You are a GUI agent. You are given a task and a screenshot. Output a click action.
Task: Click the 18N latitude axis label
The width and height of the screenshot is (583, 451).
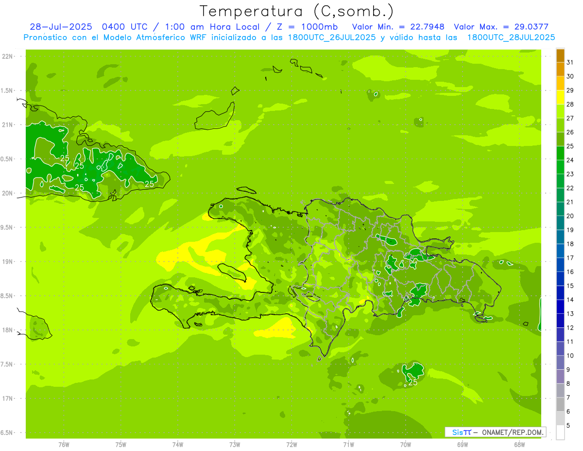(8, 330)
